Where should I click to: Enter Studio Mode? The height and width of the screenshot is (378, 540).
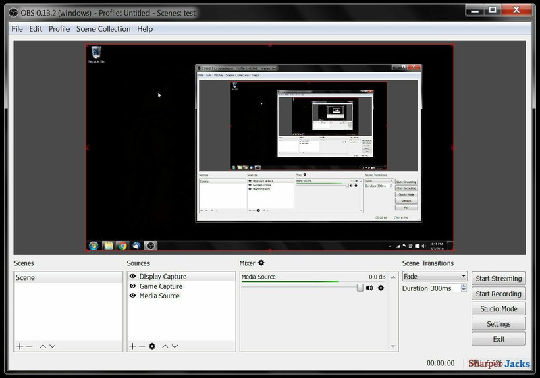tap(499, 308)
